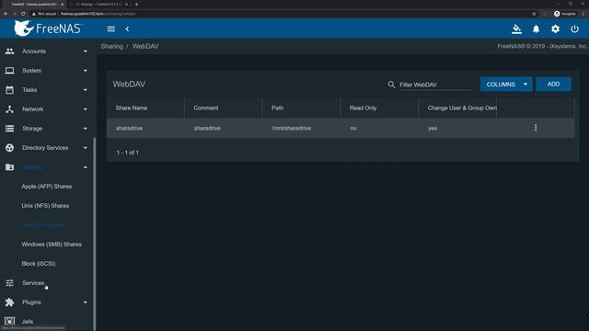Viewport: 589px width, 331px height.
Task: Expand the Storage menu arrow
Action: click(86, 129)
